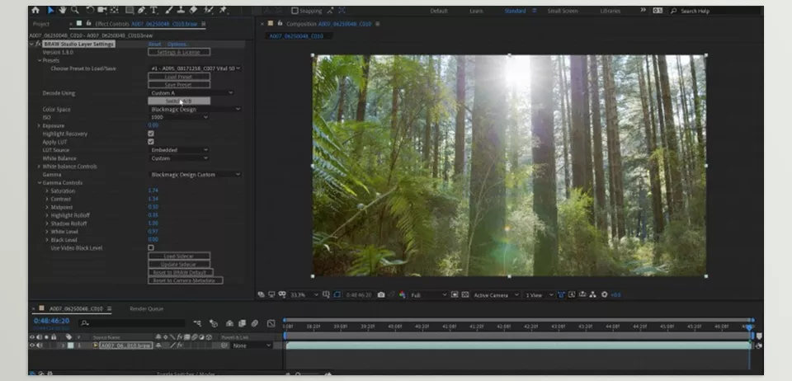Viewport: 792px width, 381px height.
Task: Select the Small Screen workspace
Action: [562, 11]
